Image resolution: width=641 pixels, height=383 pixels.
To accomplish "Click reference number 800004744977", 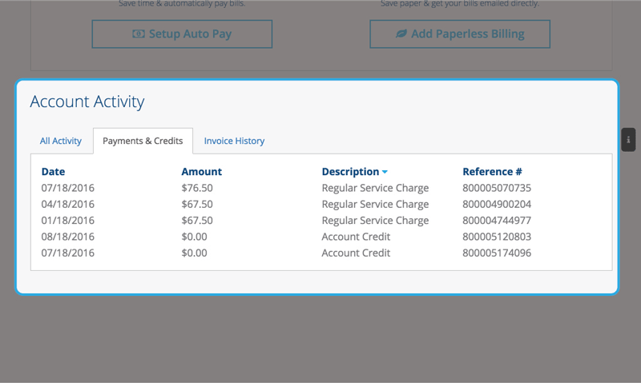I will click(x=497, y=221).
